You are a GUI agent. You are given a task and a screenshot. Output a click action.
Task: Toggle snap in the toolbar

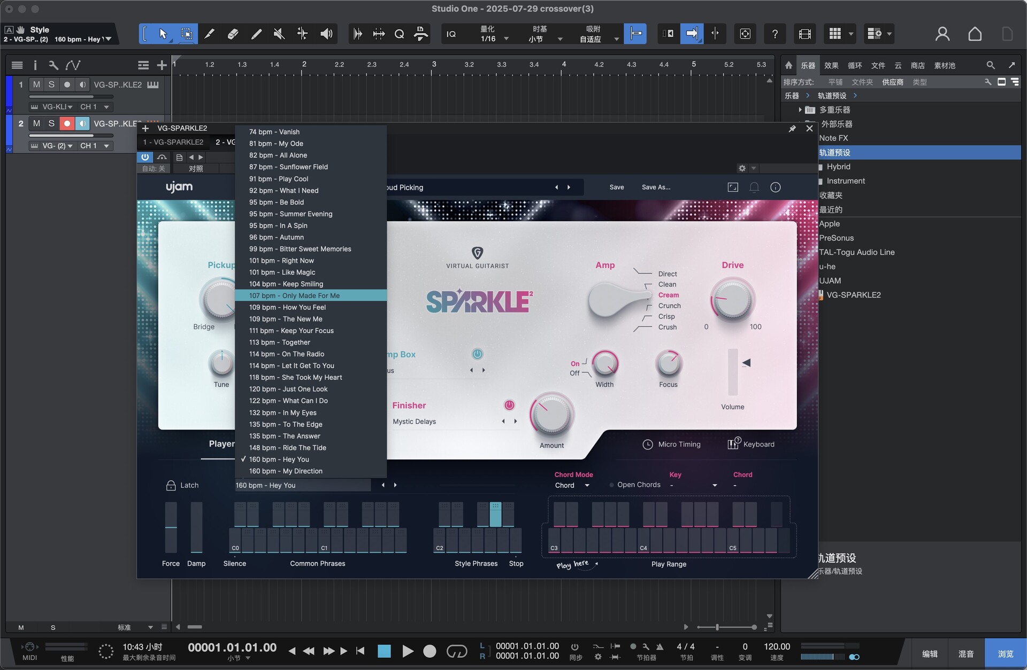(x=635, y=34)
